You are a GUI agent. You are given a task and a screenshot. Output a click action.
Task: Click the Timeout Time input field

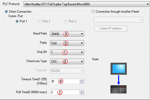pyautogui.click(x=65, y=81)
